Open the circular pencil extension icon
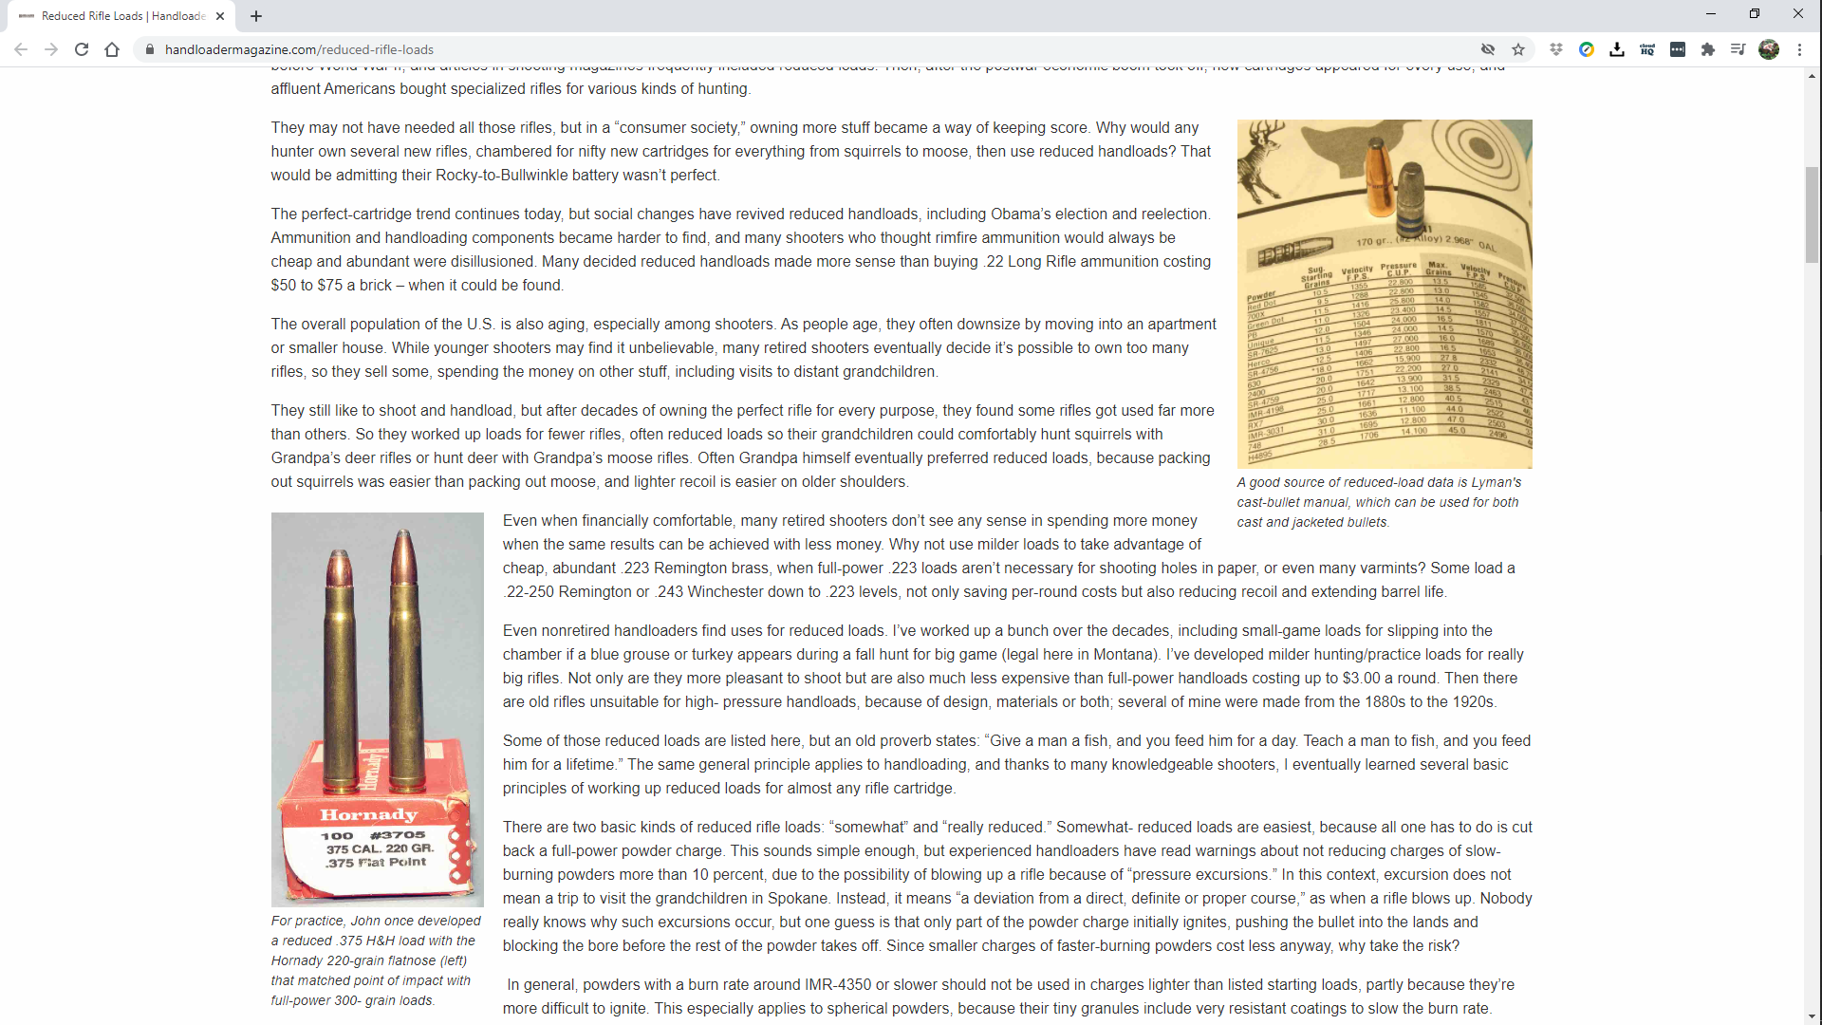 coord(1587,49)
